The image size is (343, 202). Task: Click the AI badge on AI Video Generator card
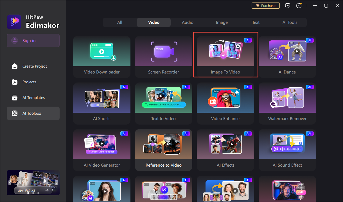tap(124, 134)
